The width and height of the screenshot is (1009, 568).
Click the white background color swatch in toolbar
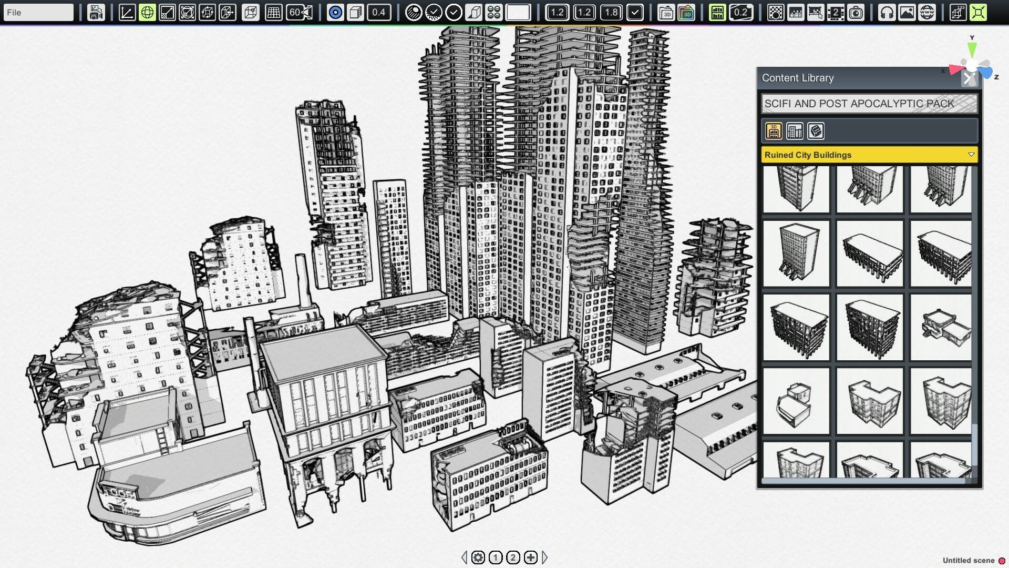(518, 12)
